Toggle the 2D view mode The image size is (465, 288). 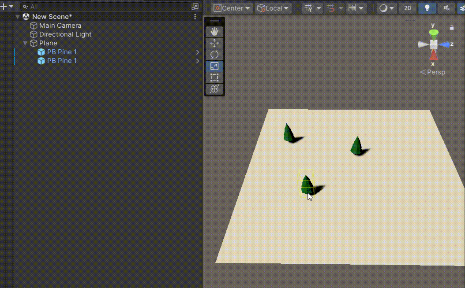(x=408, y=8)
